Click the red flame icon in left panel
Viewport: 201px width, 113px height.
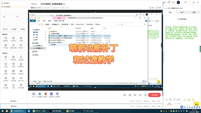point(4,17)
